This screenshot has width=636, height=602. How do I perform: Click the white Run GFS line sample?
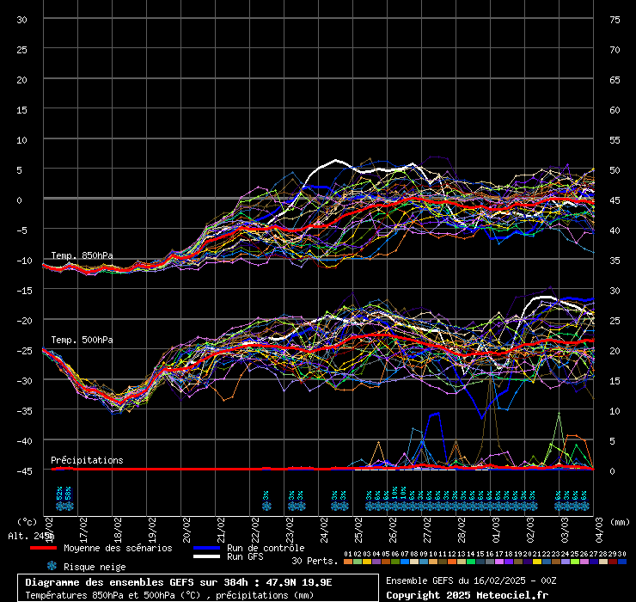click(x=206, y=557)
